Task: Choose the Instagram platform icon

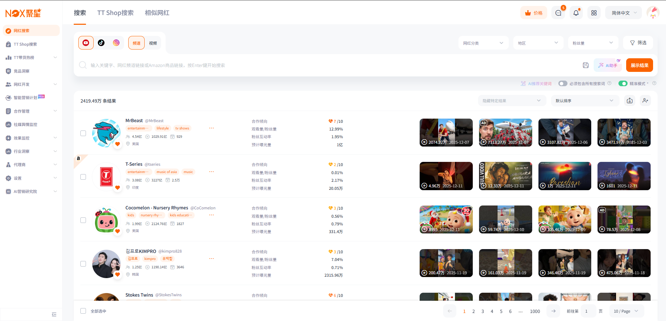Action: pos(116,43)
